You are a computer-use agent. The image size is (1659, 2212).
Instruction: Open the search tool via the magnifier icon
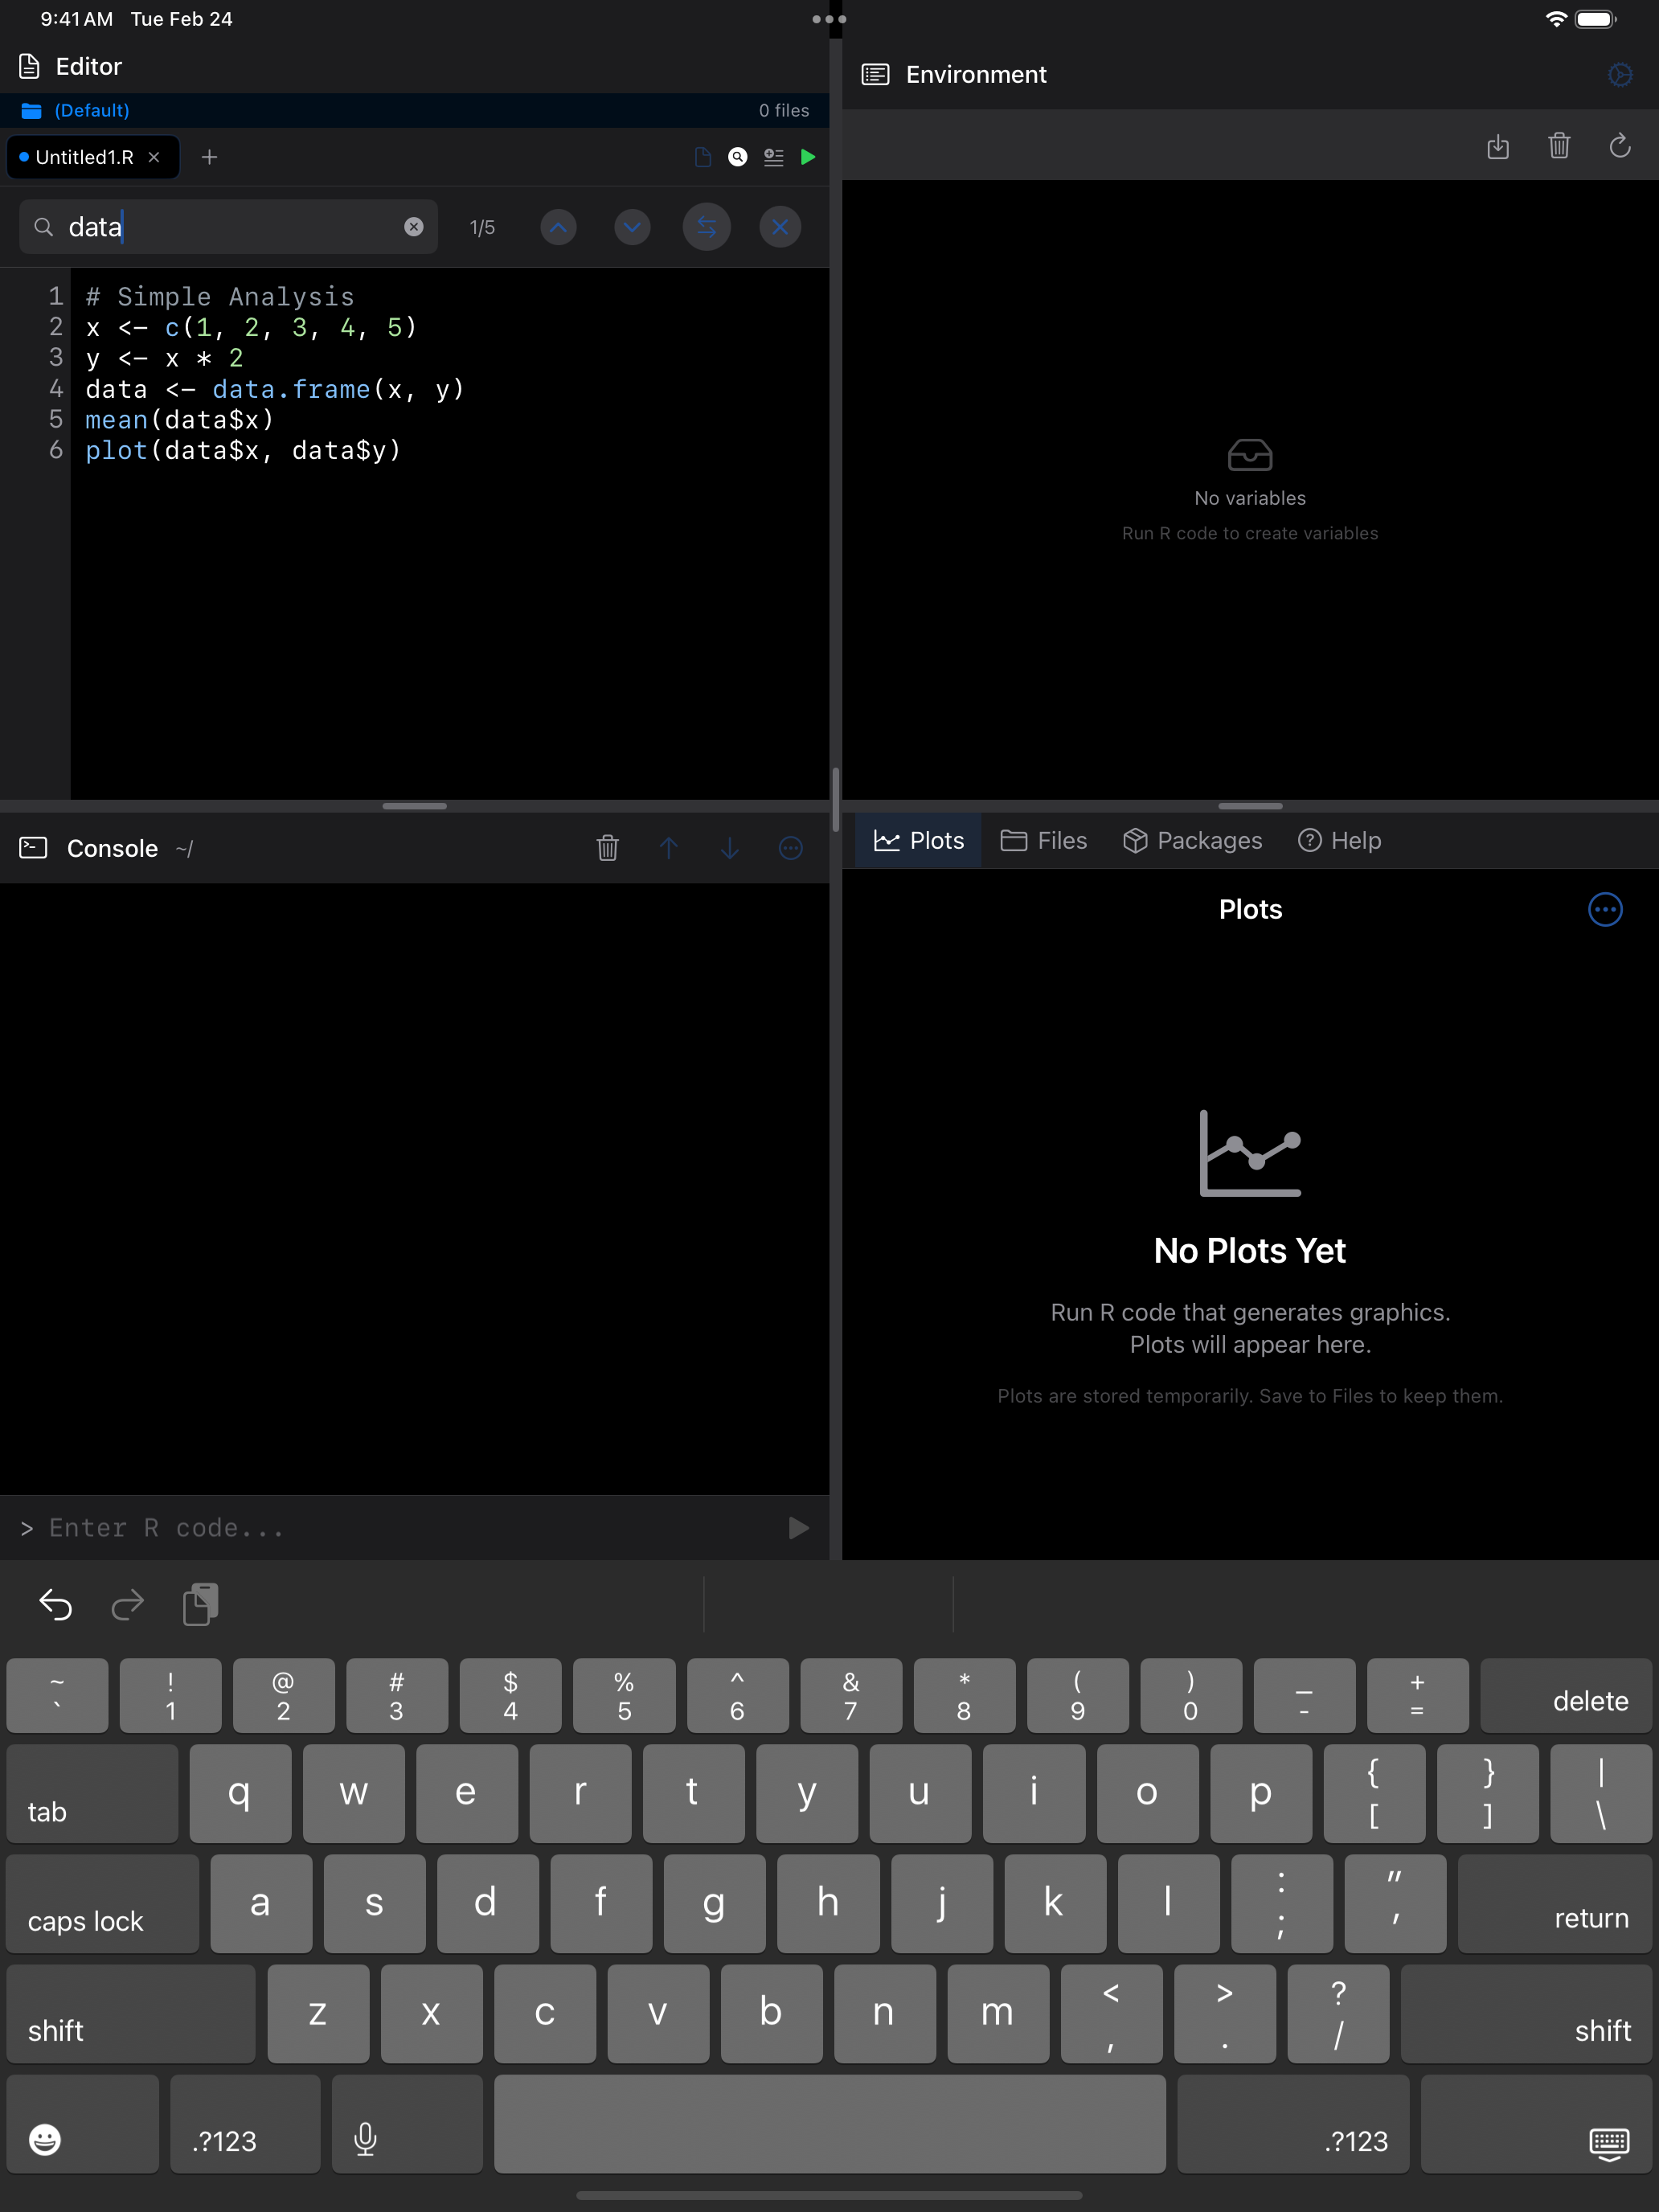tap(737, 157)
